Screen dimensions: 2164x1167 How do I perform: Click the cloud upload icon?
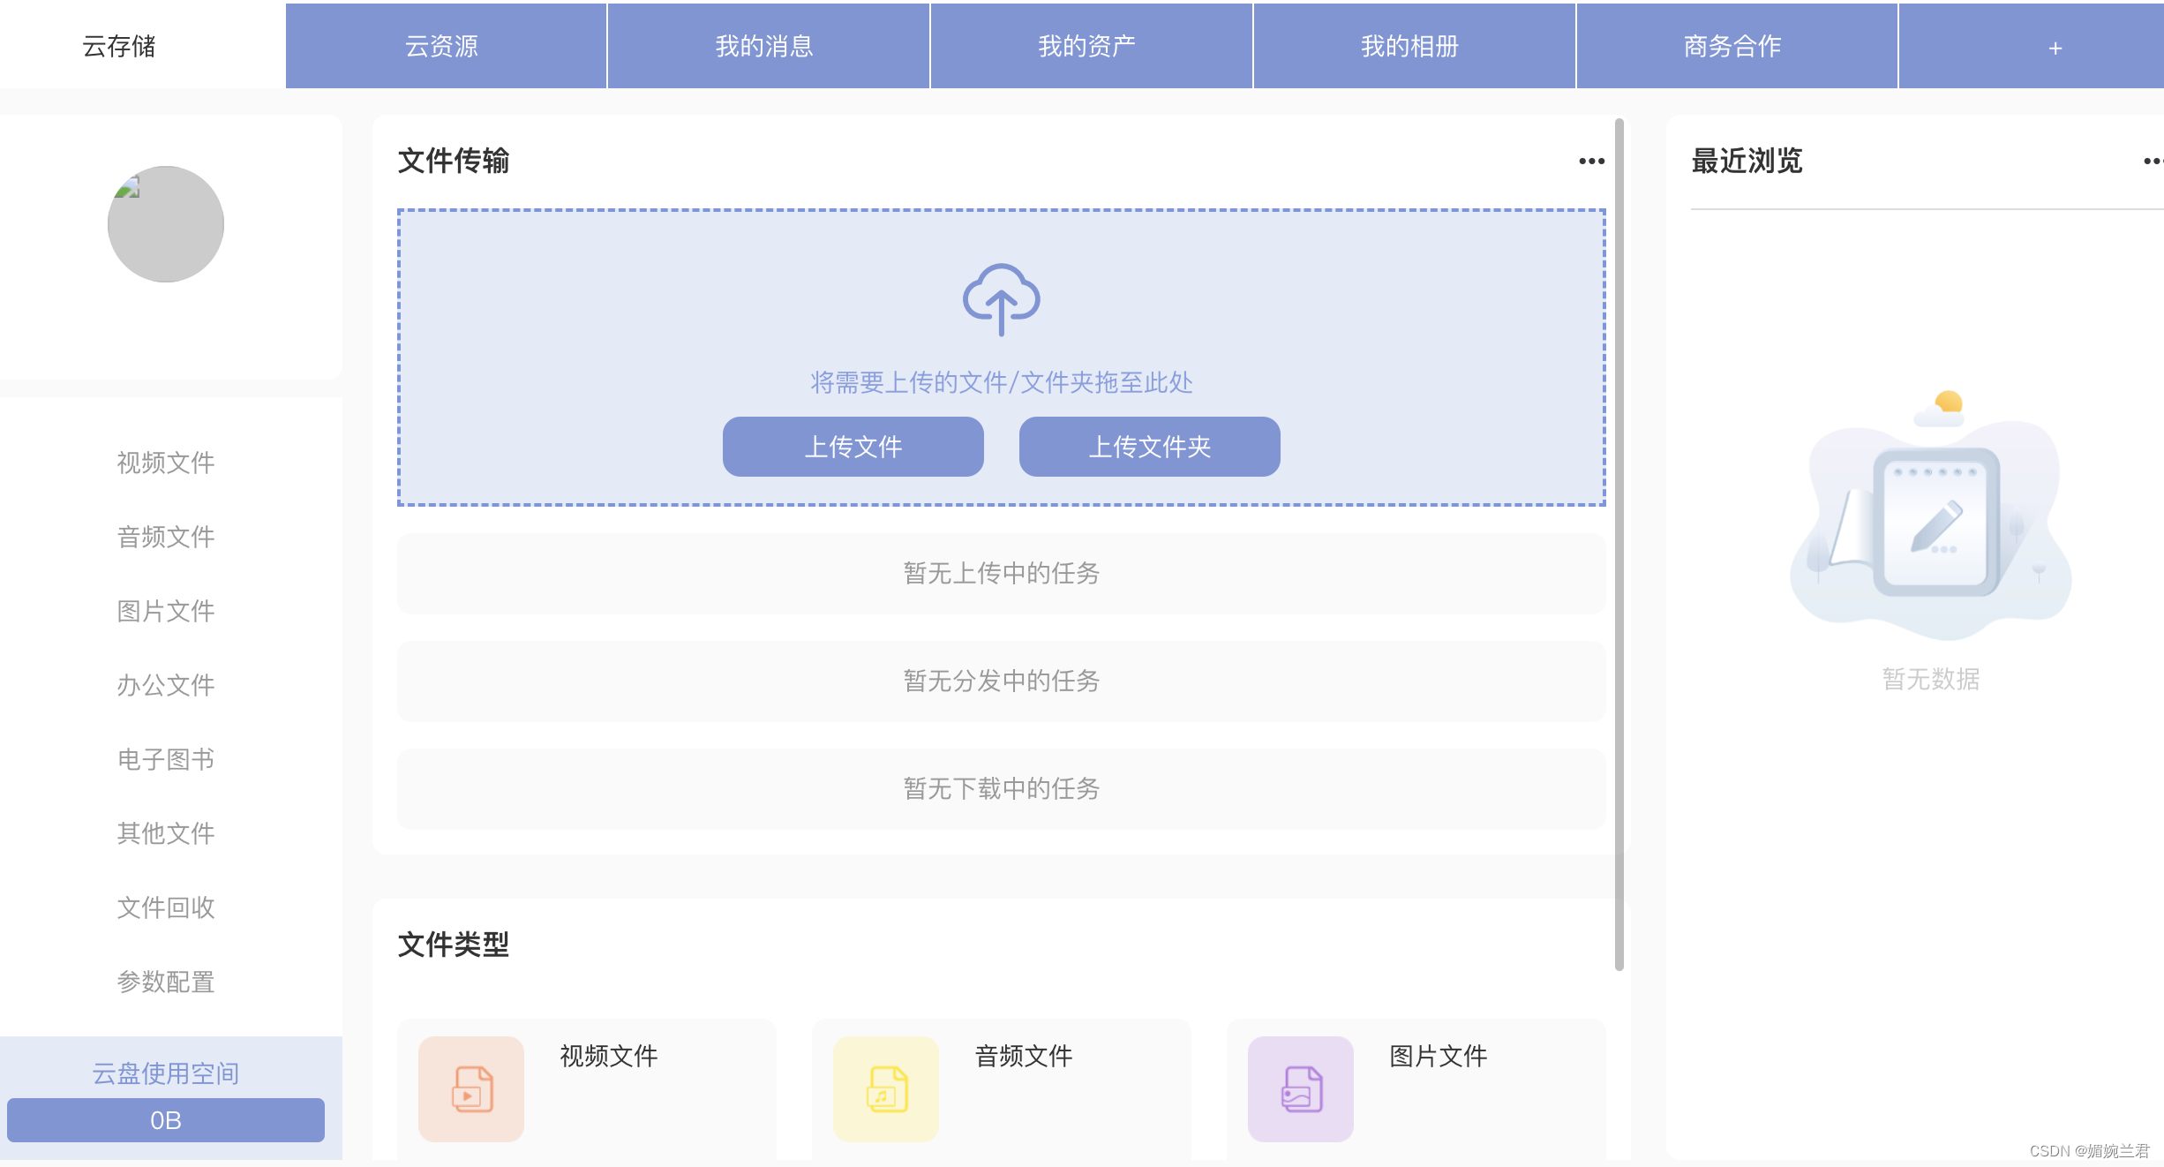(1001, 299)
